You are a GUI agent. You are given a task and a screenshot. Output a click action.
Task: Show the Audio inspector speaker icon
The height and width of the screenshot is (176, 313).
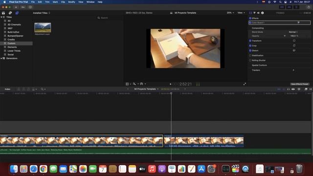click(x=258, y=13)
